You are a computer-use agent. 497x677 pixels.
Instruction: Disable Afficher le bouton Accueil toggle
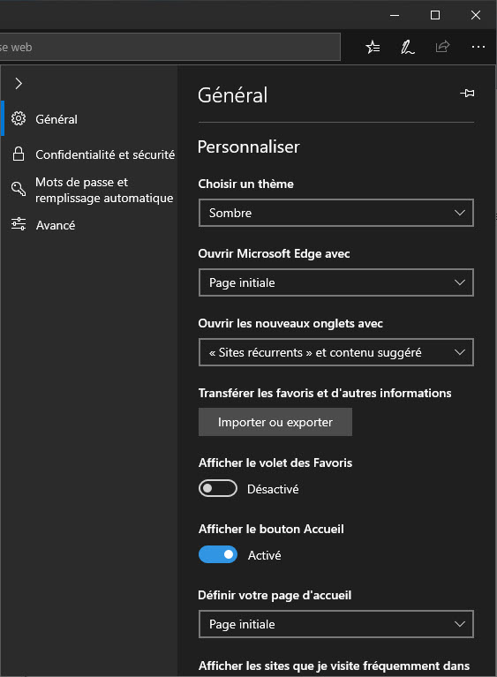point(218,554)
